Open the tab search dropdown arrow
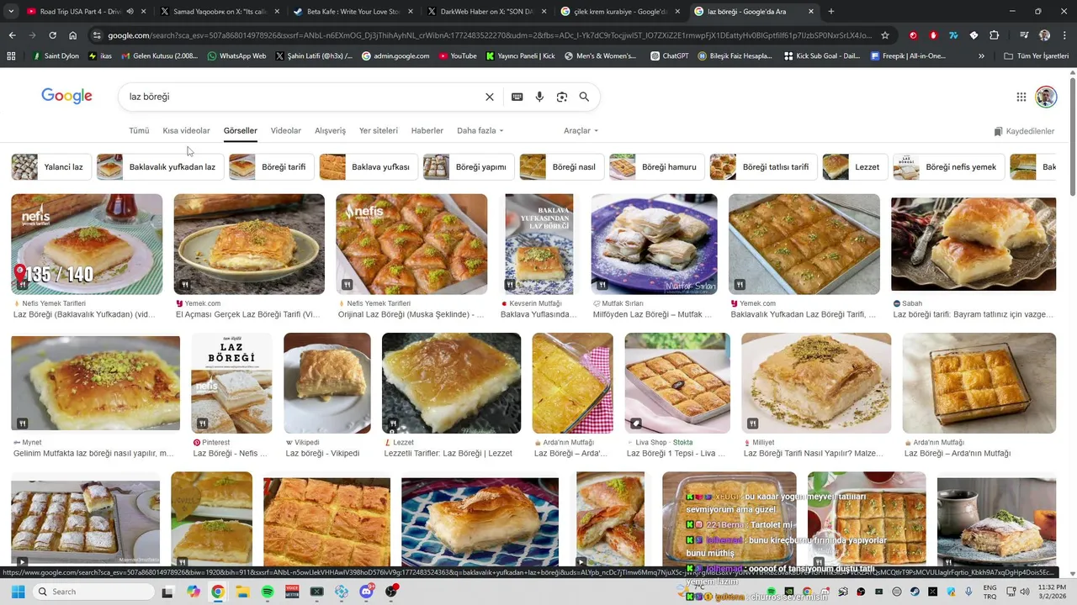 (x=11, y=12)
